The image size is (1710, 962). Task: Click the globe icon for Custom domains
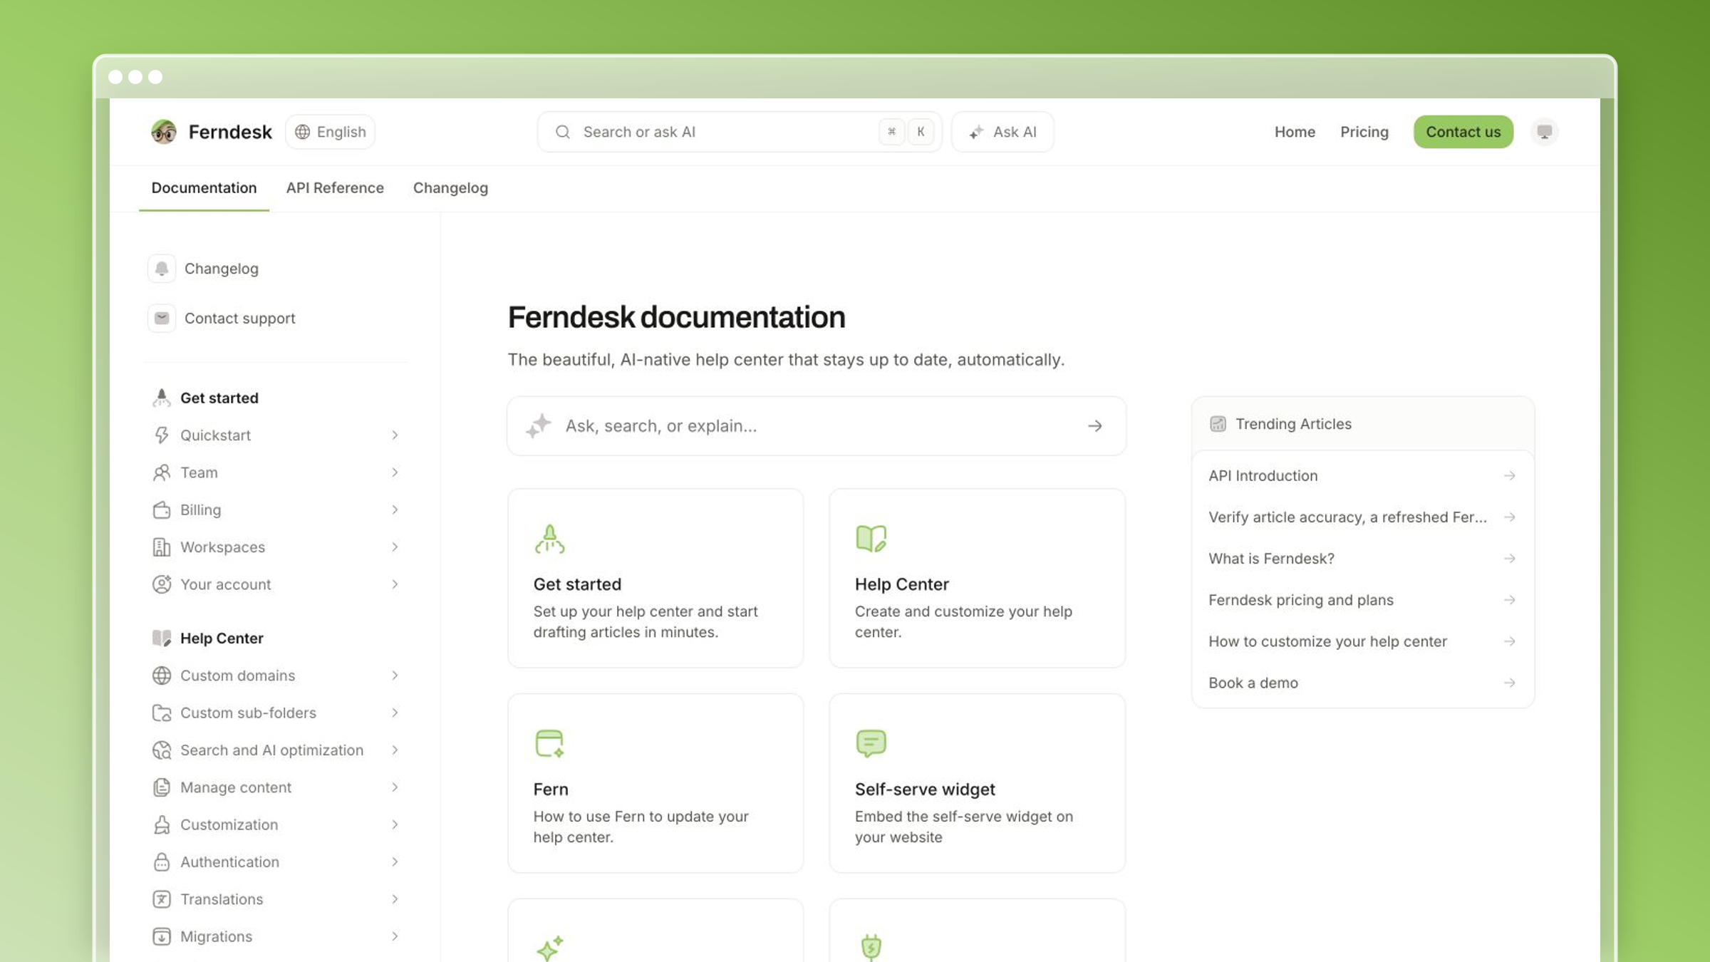[162, 676]
